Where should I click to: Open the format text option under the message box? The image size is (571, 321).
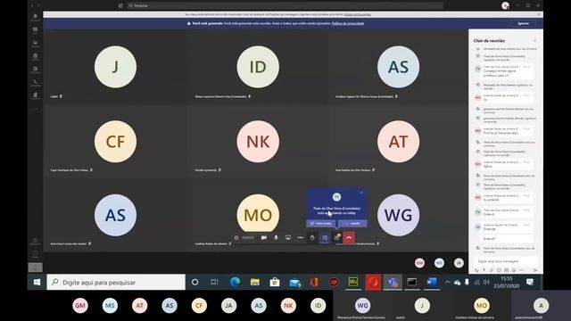477,270
